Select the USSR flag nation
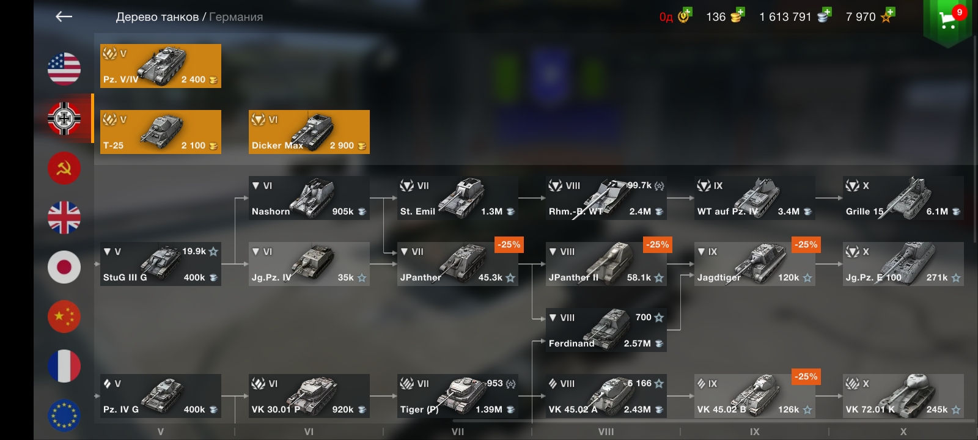978x440 pixels. 64,167
